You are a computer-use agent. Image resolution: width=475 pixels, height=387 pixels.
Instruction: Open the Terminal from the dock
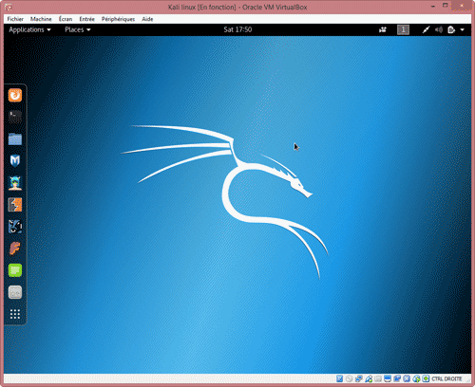(15, 117)
